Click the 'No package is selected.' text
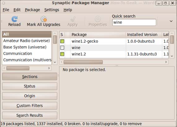 (84, 70)
